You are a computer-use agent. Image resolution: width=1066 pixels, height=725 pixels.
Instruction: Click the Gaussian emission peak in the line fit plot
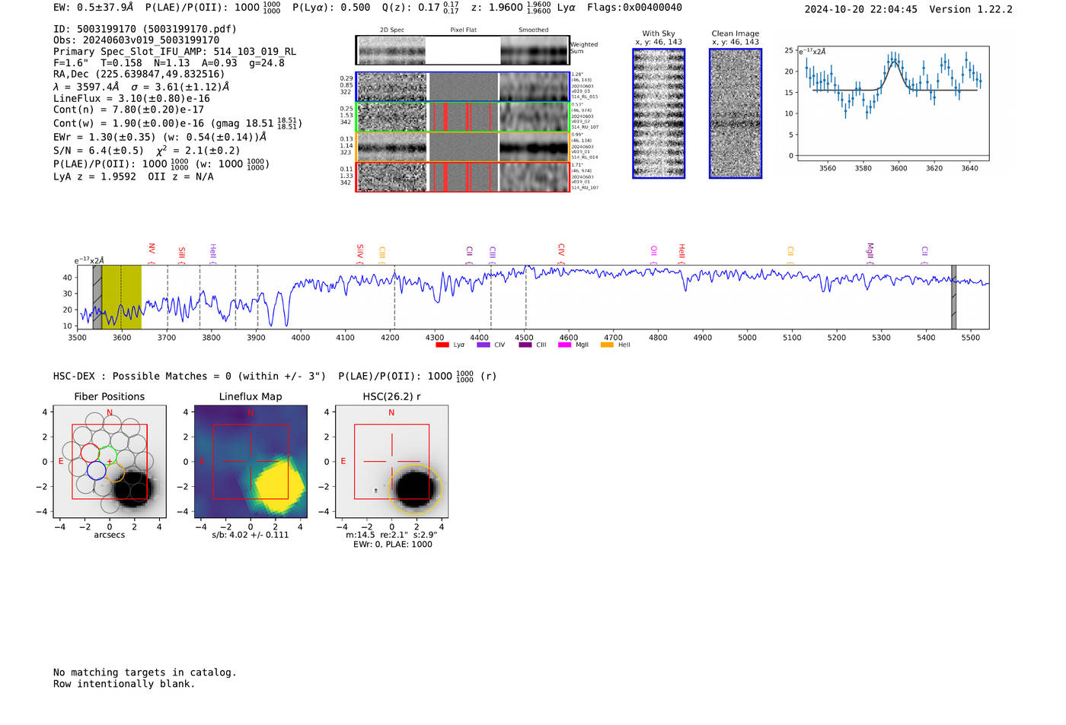[x=895, y=62]
